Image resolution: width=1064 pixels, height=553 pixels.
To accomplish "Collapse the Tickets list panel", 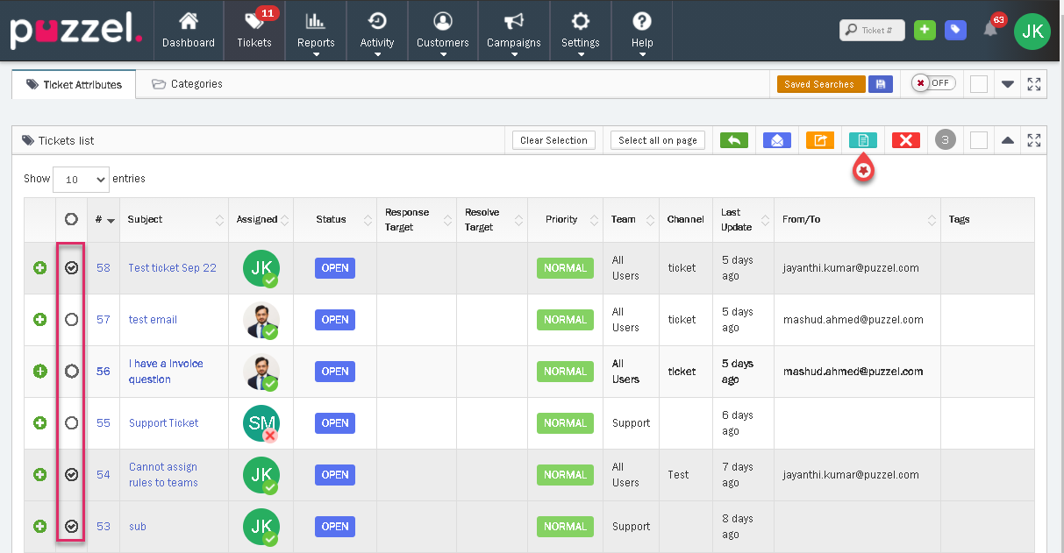I will 1008,140.
